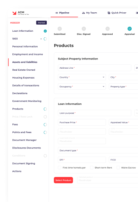Open Actions in the sidebar
The height and width of the screenshot is (202, 138).
pyautogui.click(x=17, y=171)
